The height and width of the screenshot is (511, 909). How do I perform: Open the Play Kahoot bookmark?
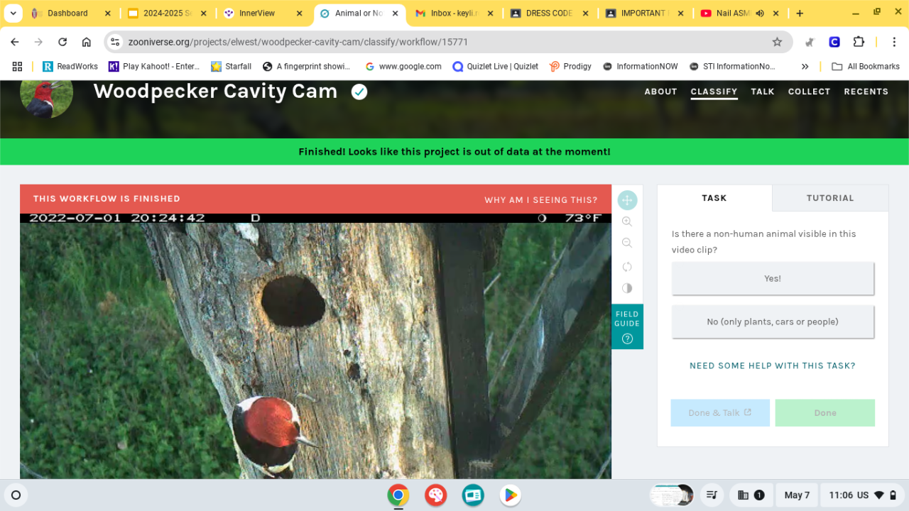[x=154, y=66]
